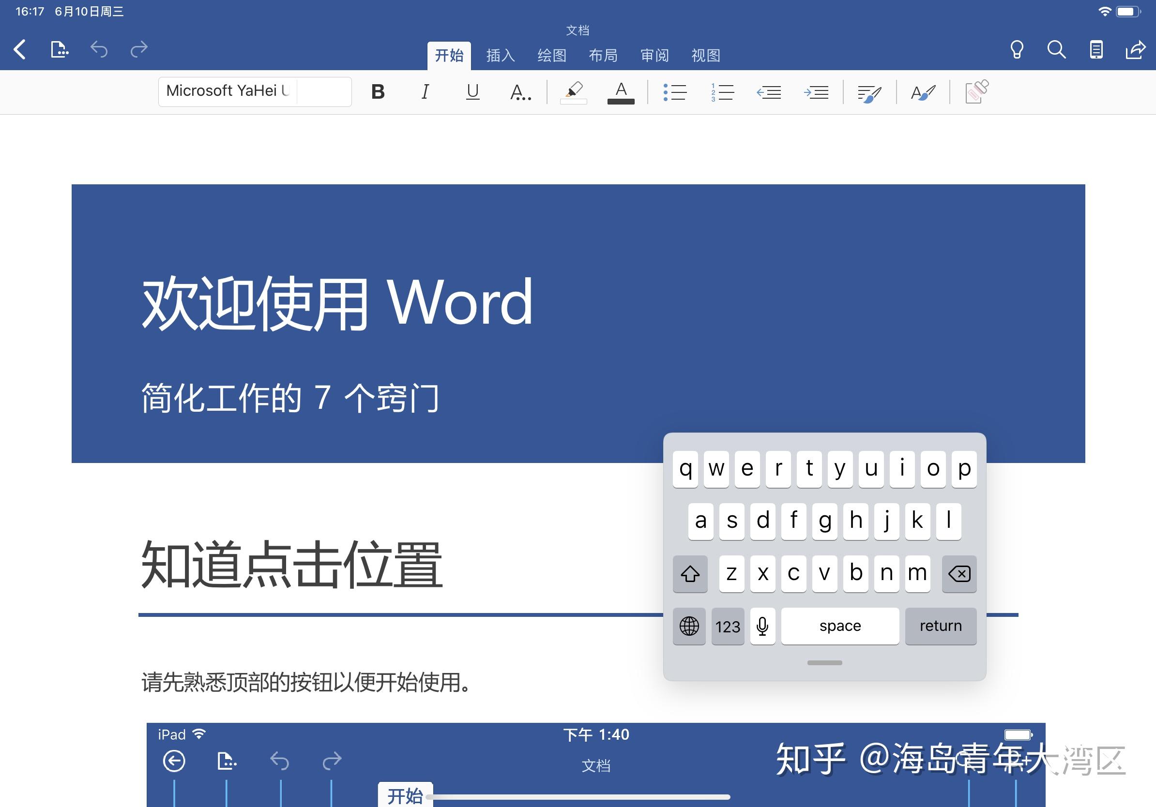Tap the embedded iPad screenshot image

(x=595, y=765)
